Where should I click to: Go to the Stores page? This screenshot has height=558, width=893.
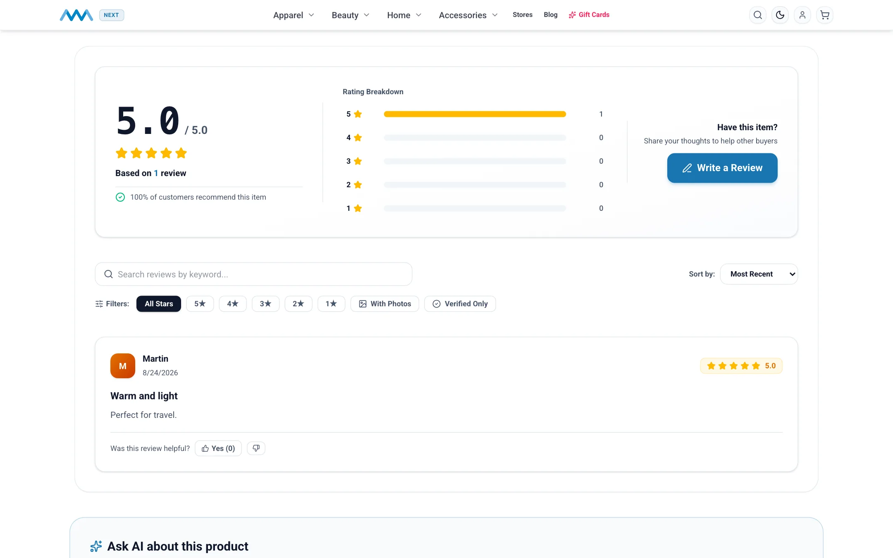(x=523, y=15)
